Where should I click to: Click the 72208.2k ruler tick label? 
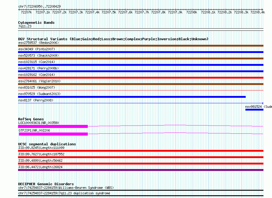225,12
